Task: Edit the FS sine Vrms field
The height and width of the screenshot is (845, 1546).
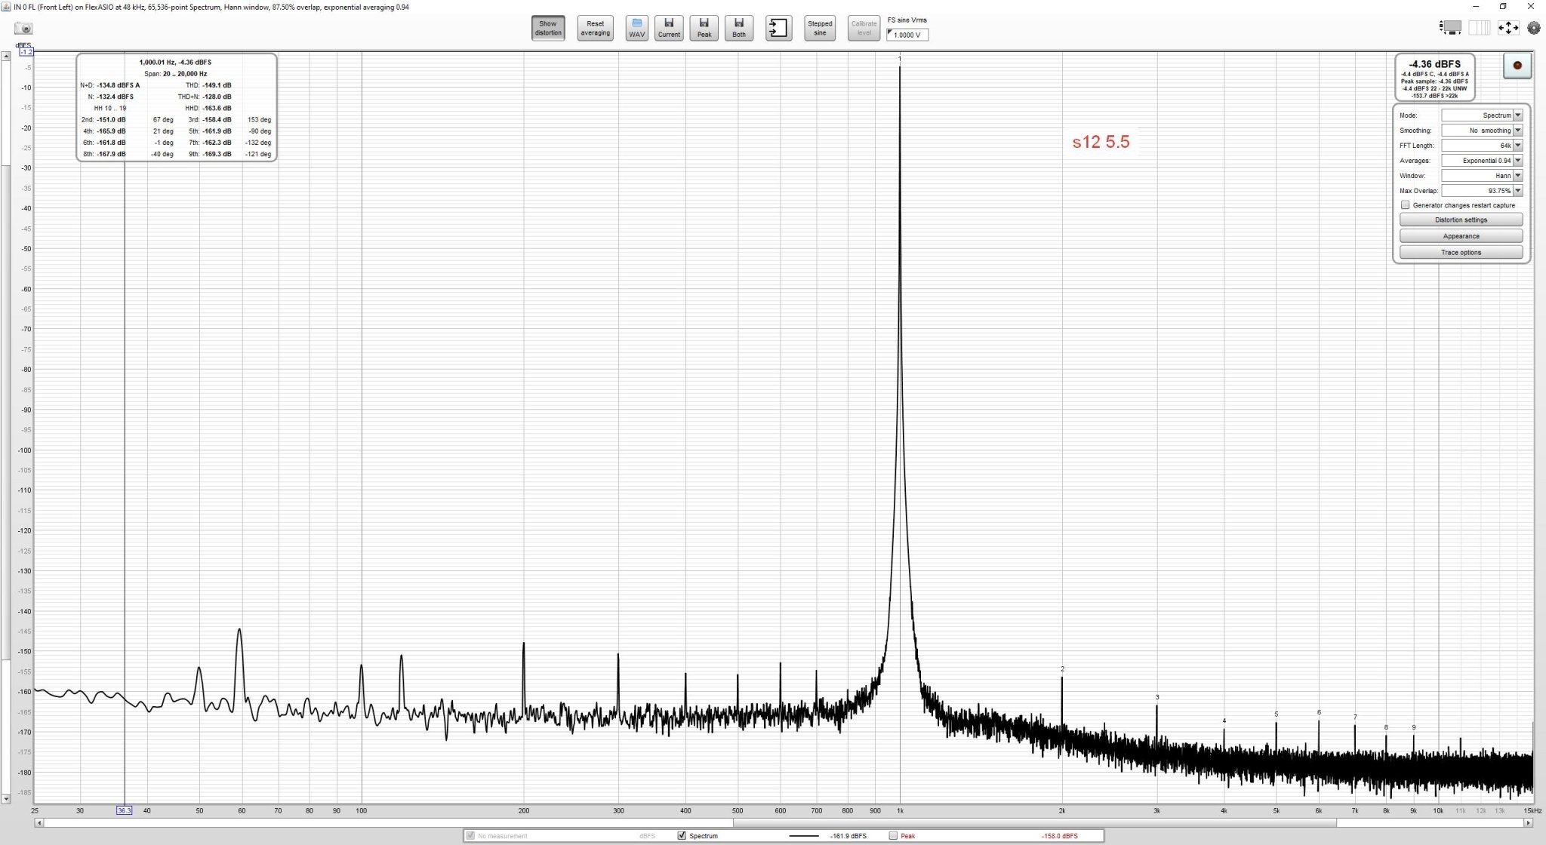Action: (907, 35)
